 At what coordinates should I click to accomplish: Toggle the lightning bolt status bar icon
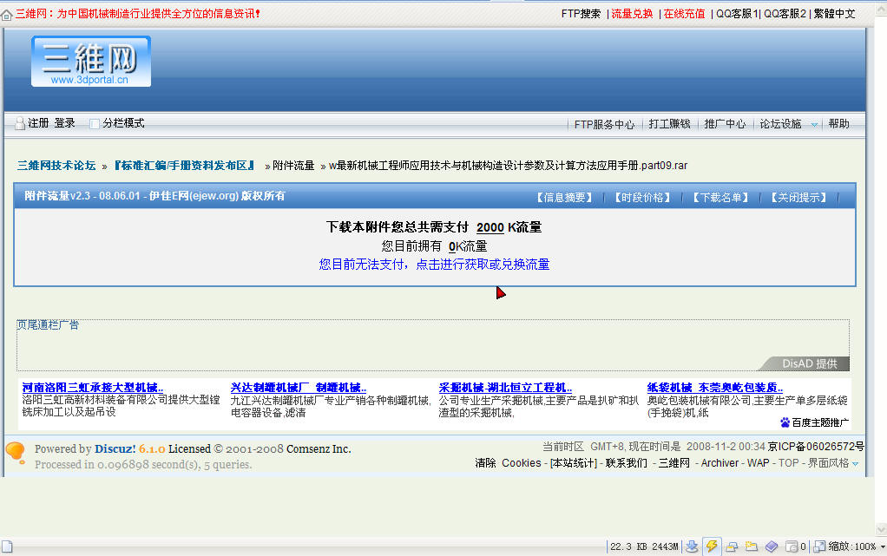click(x=712, y=546)
